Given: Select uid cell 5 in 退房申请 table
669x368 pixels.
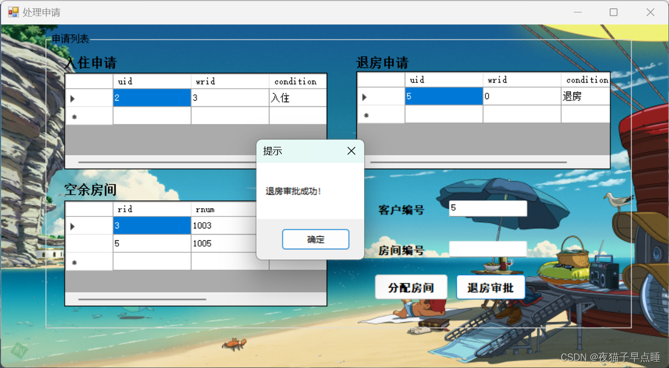Looking at the screenshot, I should (444, 96).
